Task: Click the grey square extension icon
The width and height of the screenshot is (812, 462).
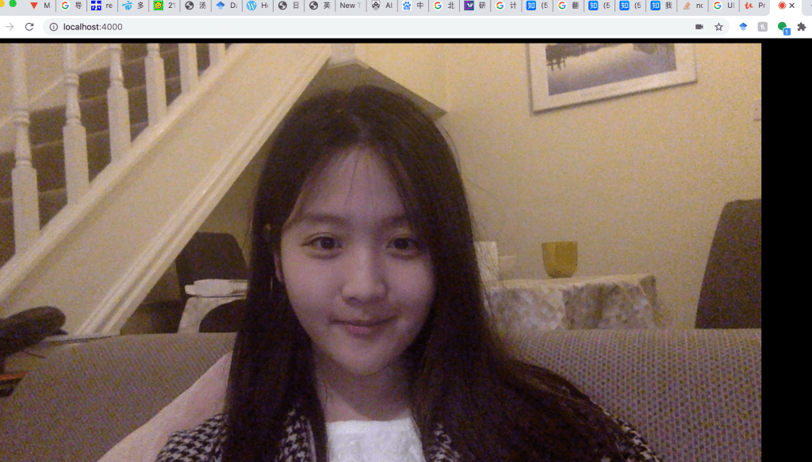Action: coord(762,27)
